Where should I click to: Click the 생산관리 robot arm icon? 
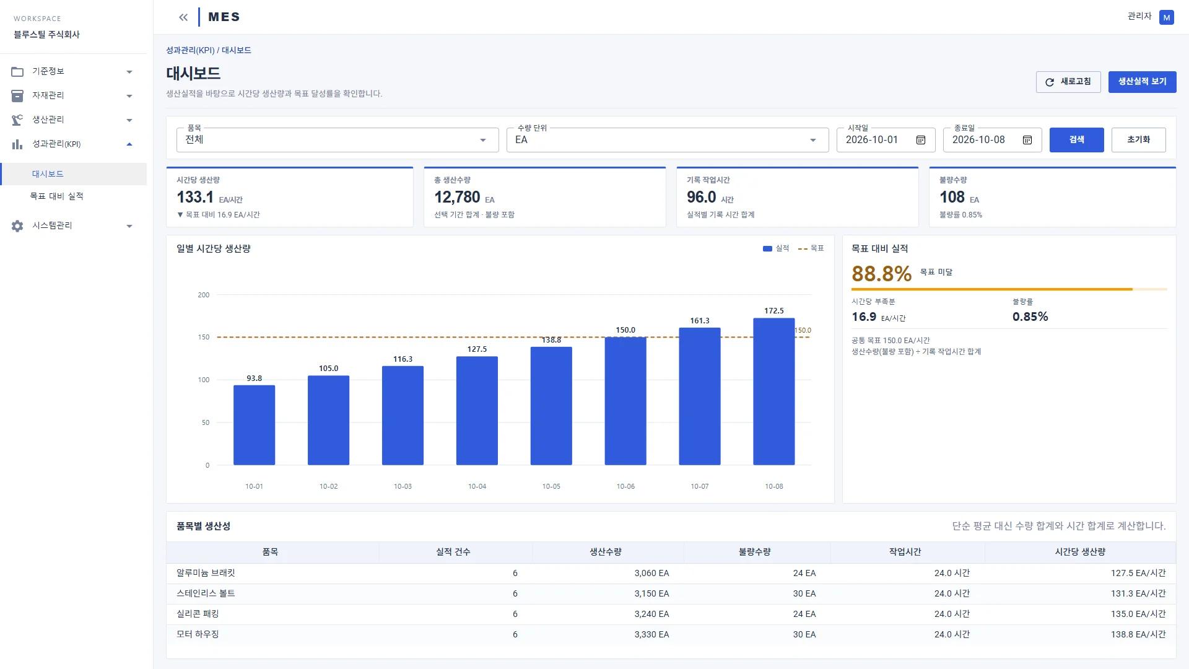pos(17,120)
